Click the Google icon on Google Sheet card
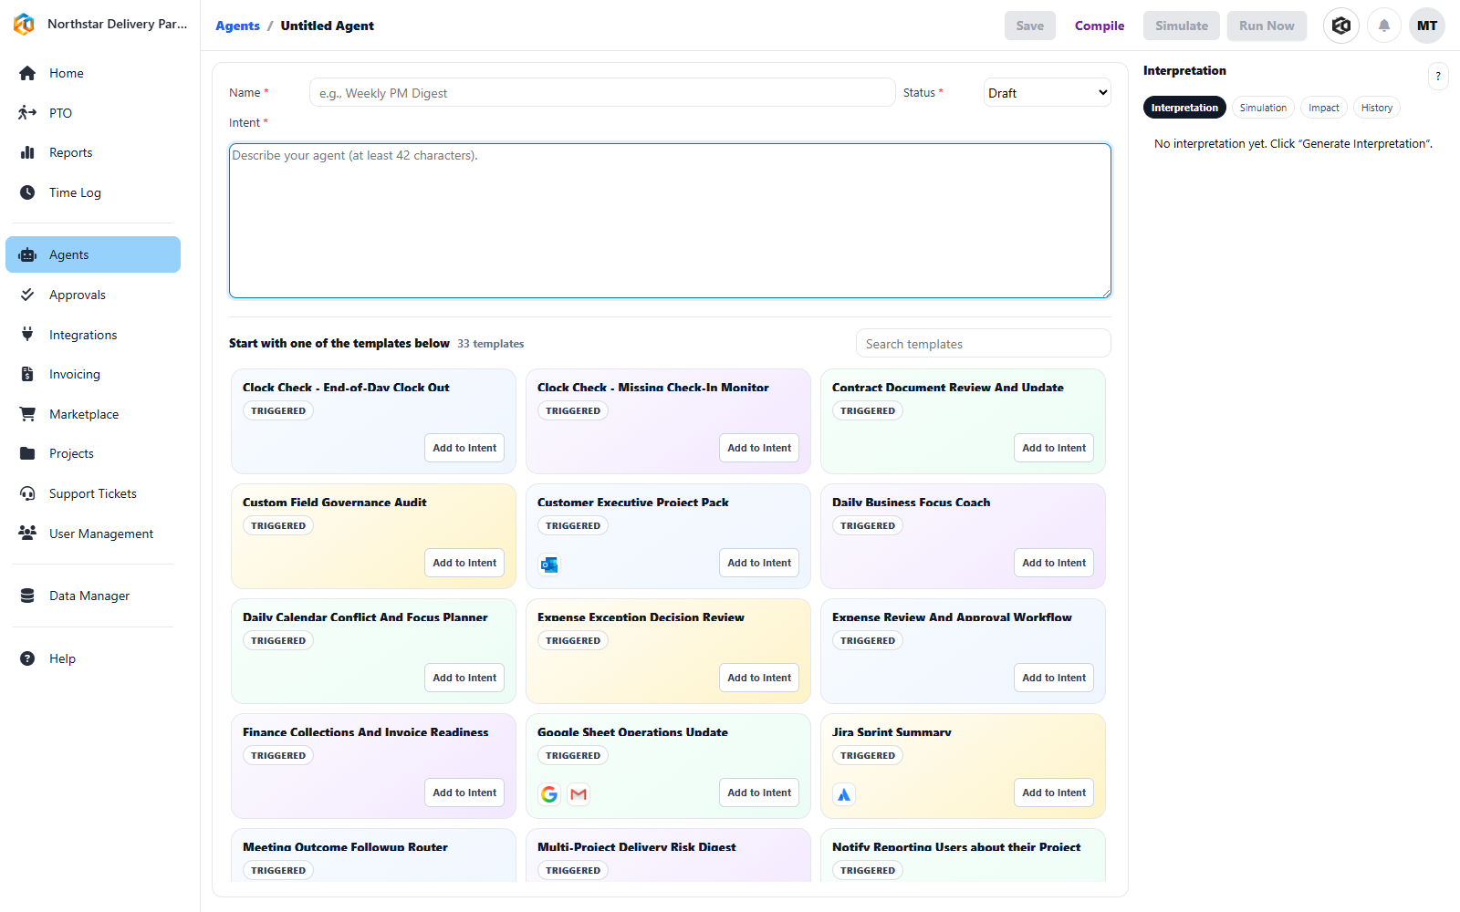 tap(549, 794)
